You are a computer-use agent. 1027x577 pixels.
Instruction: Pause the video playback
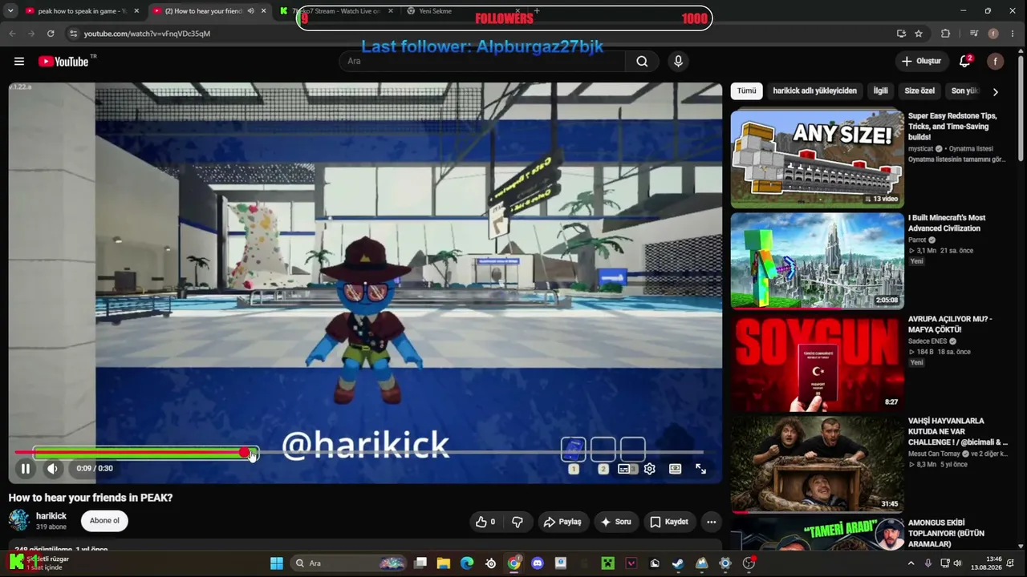click(x=25, y=469)
